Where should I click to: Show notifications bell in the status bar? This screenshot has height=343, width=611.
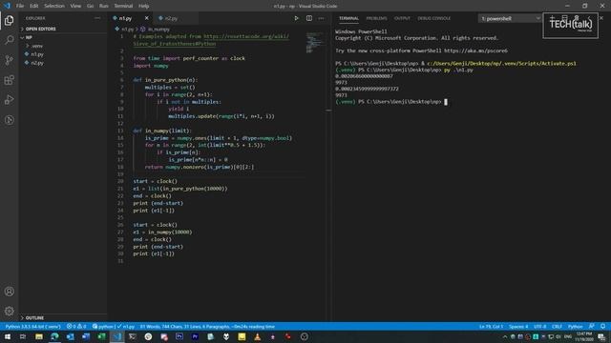tap(602, 326)
